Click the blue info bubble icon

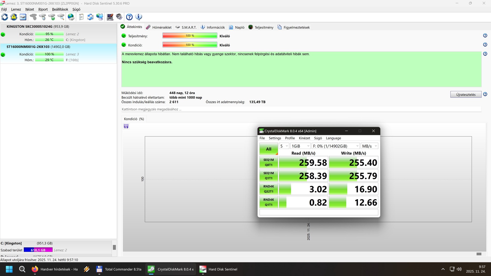[139, 17]
